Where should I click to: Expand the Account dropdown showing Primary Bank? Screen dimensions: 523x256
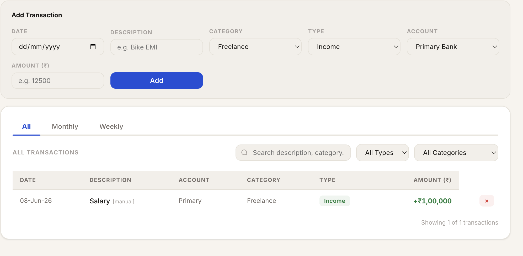point(453,47)
